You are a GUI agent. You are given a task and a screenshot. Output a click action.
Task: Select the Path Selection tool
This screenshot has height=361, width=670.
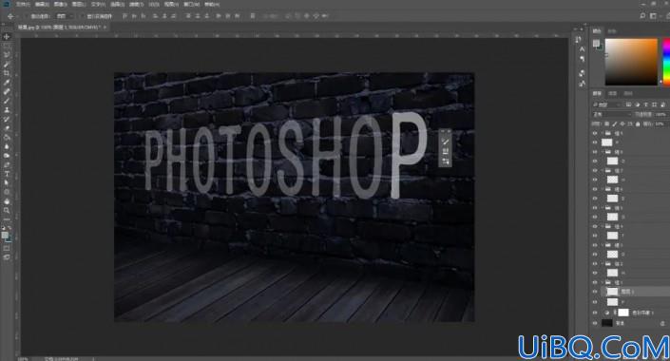[x=7, y=182]
